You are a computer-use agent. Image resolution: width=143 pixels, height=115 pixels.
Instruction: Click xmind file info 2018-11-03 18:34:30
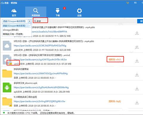42,64
